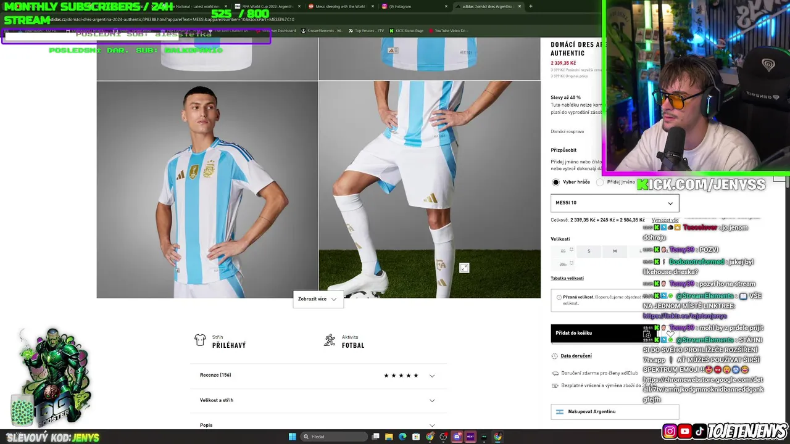Viewport: 790px width, 444px height.
Task: Switch to 'FIFA World Cup 2022: Argentina' tab
Action: click(x=268, y=6)
